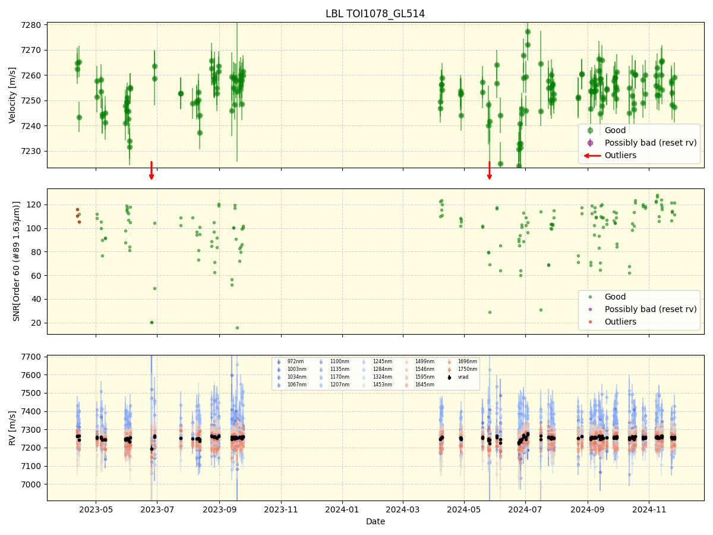Click the 1207nm legend entry

[x=339, y=385]
